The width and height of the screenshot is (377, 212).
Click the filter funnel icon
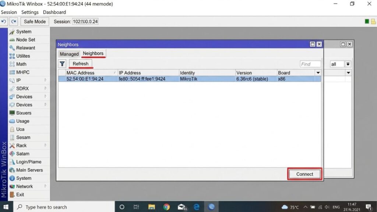(x=62, y=64)
